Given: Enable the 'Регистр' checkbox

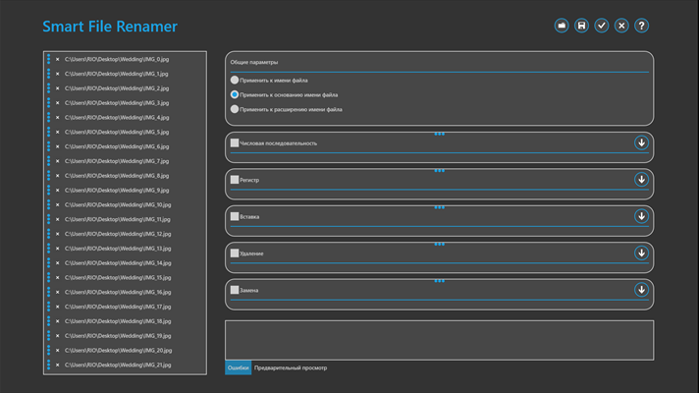Looking at the screenshot, I should [x=235, y=180].
